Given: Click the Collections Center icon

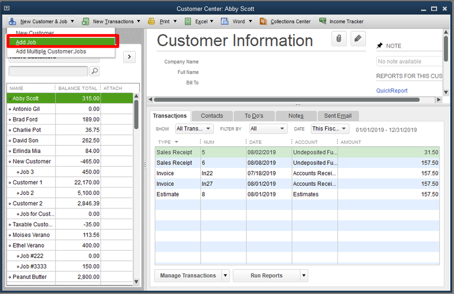Looking at the screenshot, I should 263,21.
